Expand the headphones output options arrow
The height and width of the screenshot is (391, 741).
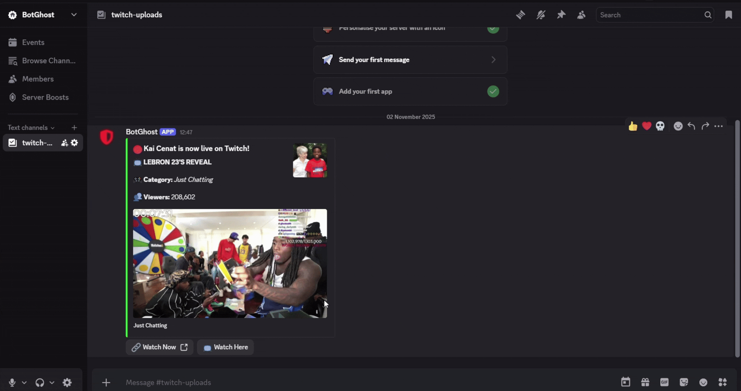coord(52,382)
